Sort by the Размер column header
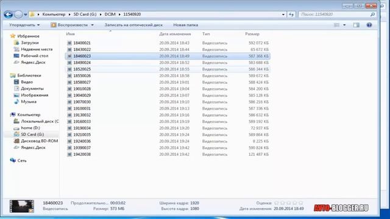 coord(252,34)
